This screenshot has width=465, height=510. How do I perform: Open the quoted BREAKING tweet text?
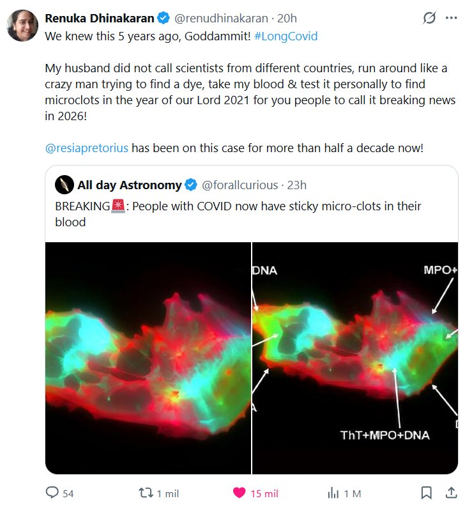point(238,214)
